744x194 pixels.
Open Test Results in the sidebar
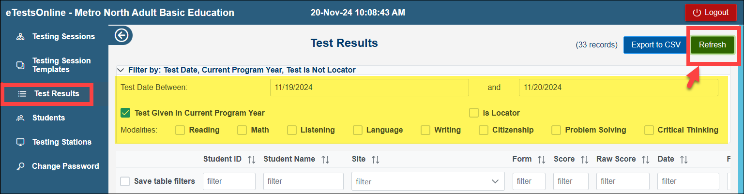click(56, 94)
